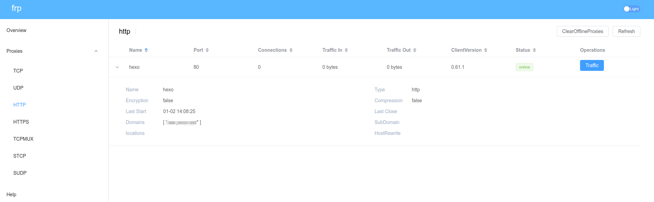Screen dimensions: 654x202
Task: Select the HTTP proxies menu item
Action: pyautogui.click(x=19, y=105)
